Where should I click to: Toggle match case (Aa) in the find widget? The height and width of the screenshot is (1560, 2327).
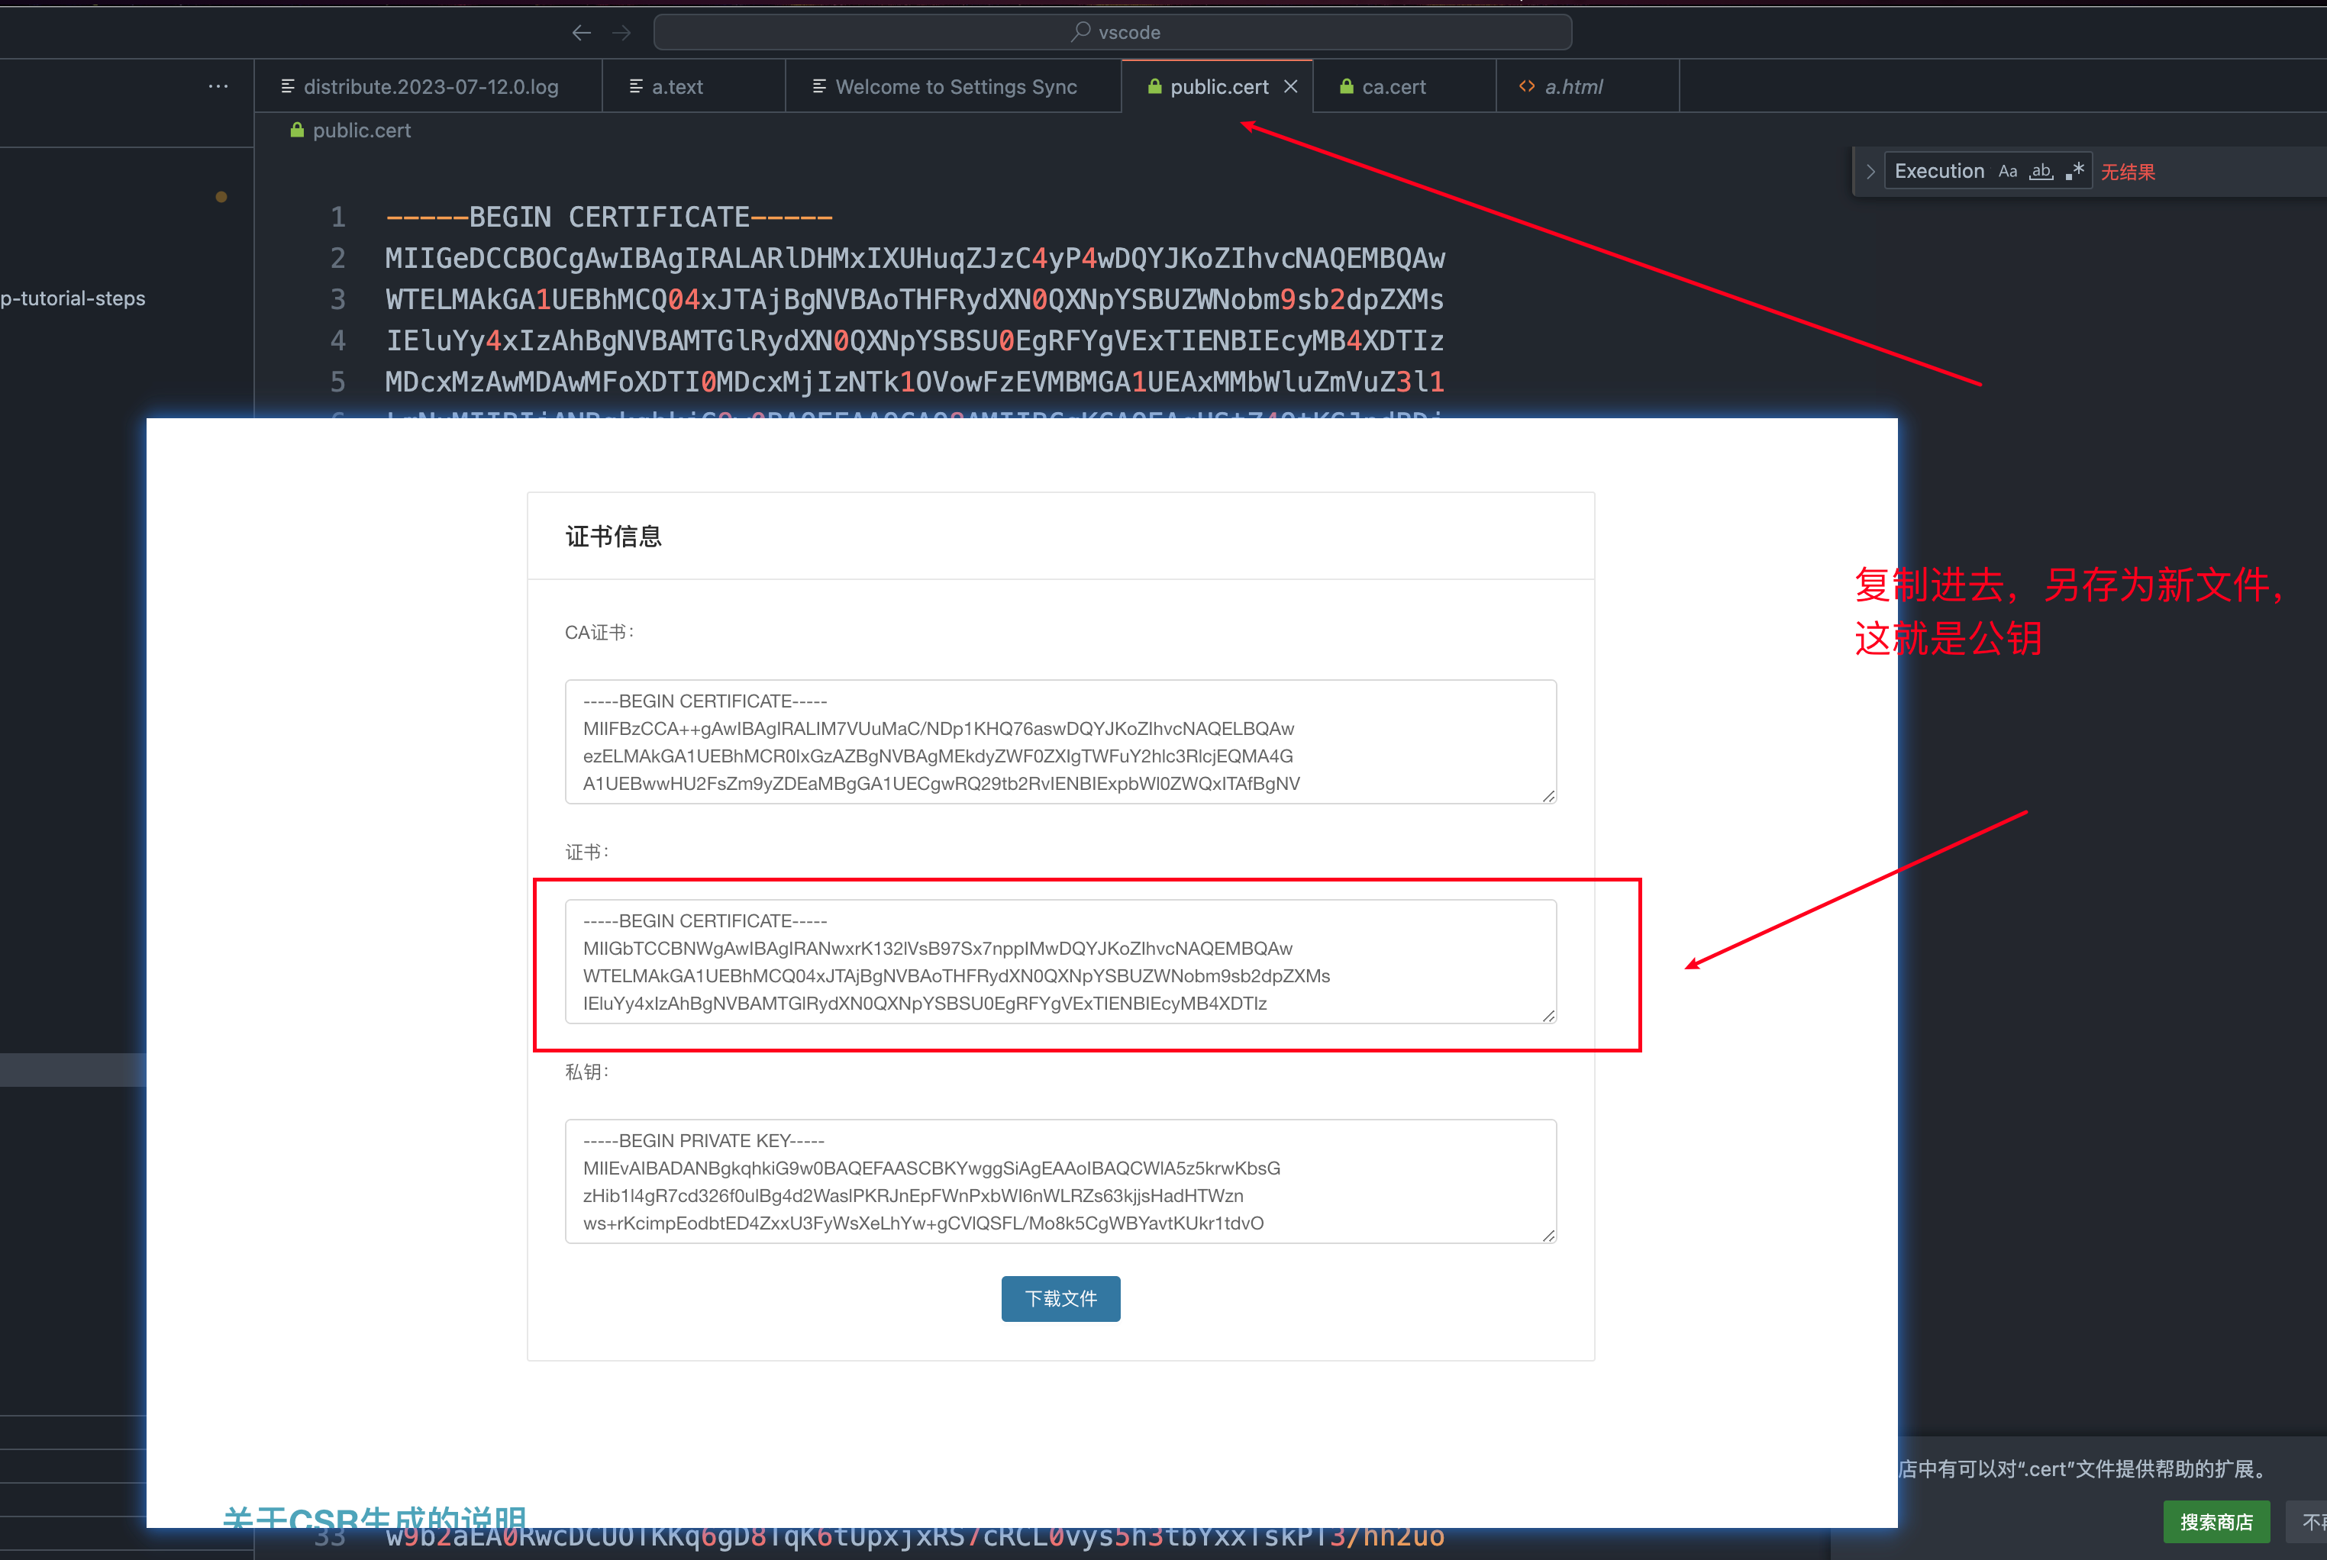pyautogui.click(x=2008, y=170)
